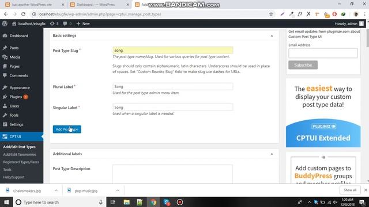Click the Singular Label input
Viewport: 369px width, 207px height.
[x=173, y=108]
